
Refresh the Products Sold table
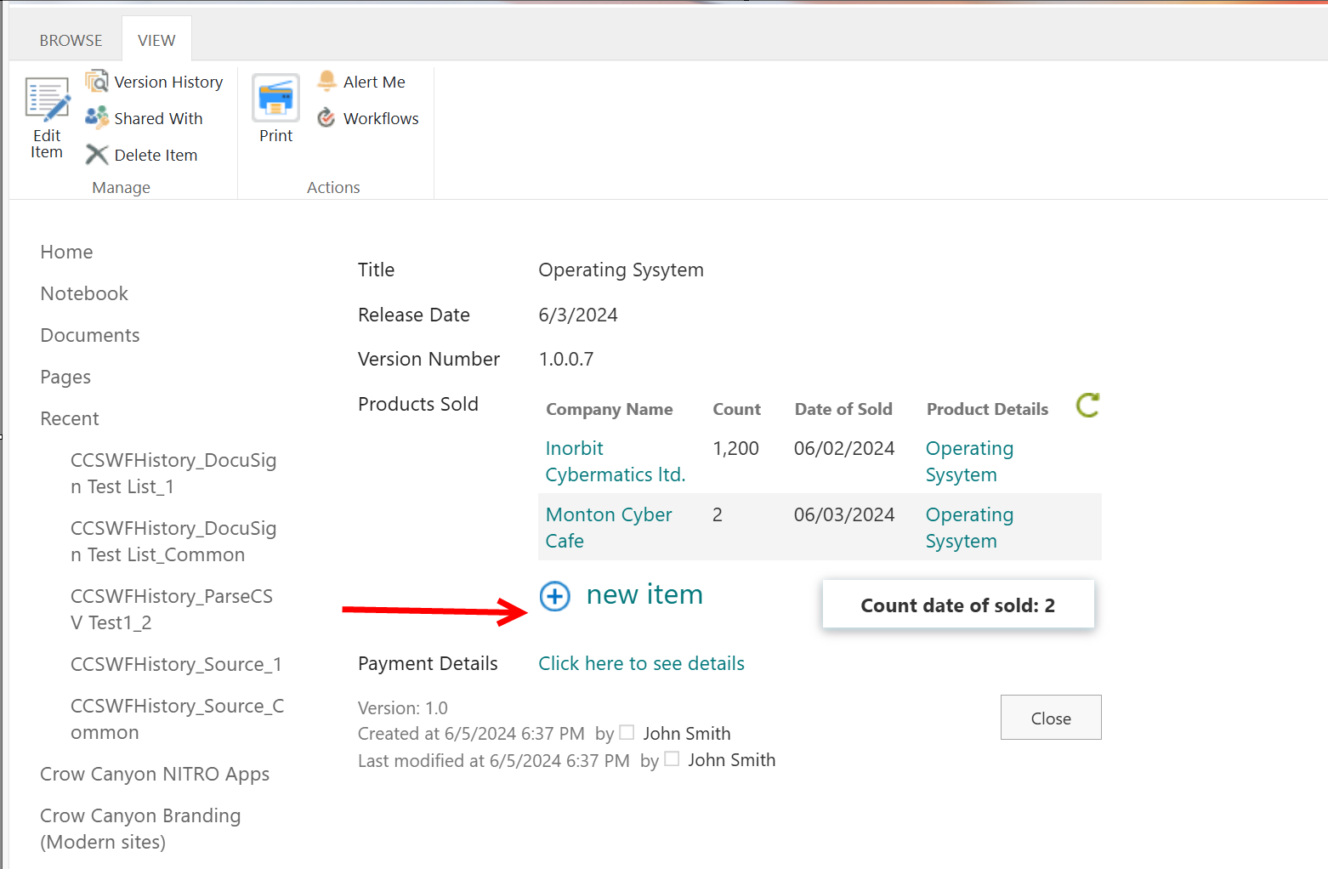[1087, 406]
